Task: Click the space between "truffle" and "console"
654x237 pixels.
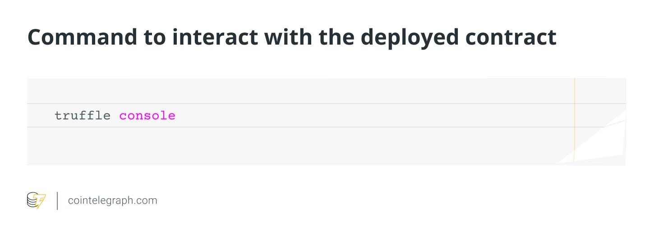Action: (115, 116)
